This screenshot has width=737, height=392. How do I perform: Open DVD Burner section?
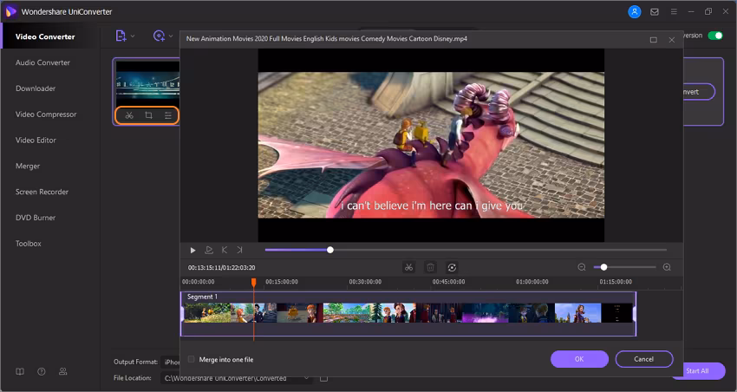(x=36, y=218)
